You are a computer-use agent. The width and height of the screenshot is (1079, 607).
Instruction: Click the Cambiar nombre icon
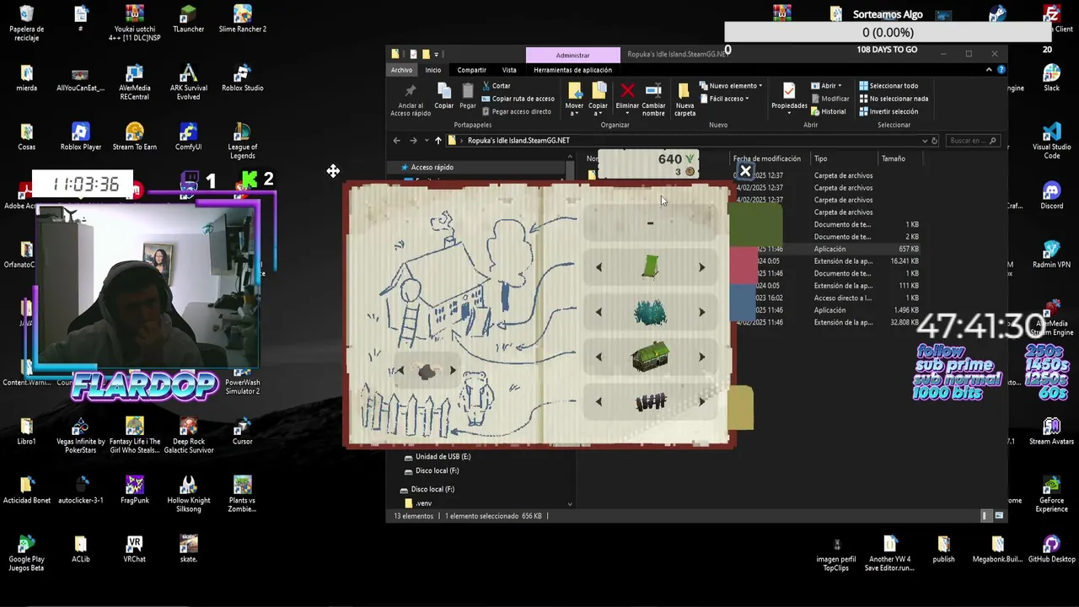[x=653, y=91]
